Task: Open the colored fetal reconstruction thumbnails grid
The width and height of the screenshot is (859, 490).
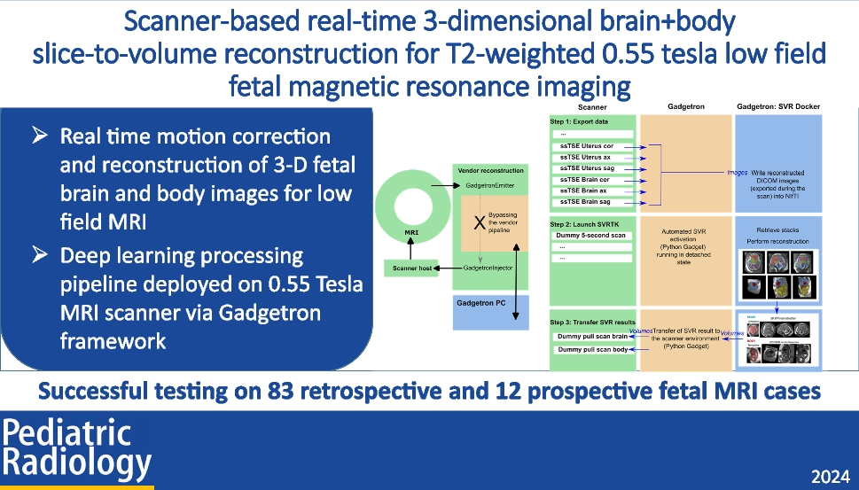Action: pos(777,271)
